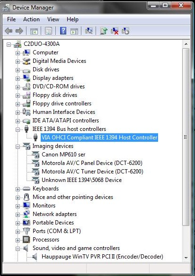Open the Action menu
The image size is (195, 276).
31,19
